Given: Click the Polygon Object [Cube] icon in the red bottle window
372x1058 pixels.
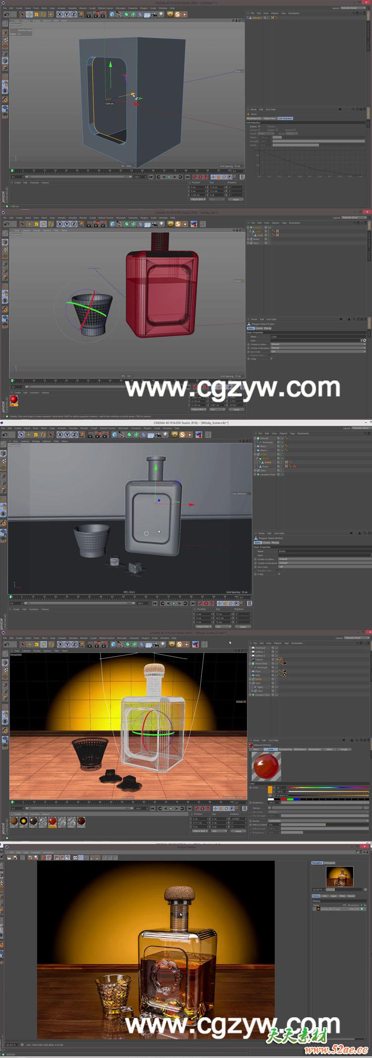Looking at the screenshot, I should 248,324.
